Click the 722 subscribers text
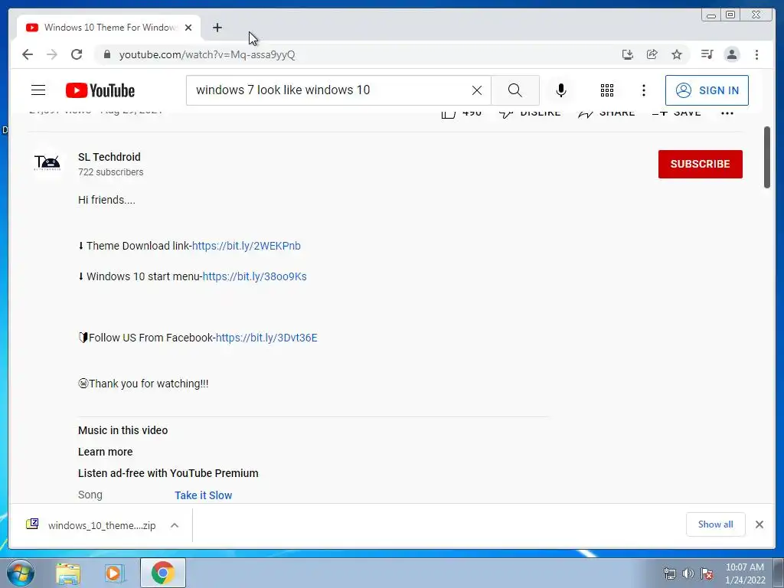This screenshot has width=784, height=588. (110, 172)
